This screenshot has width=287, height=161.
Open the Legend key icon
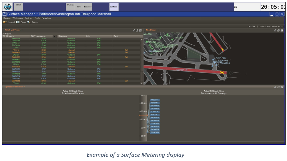coord(5,22)
